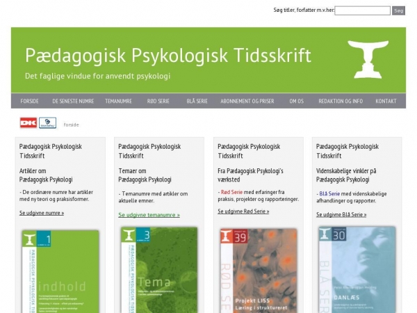Open the Projekt LISS issue 39 cover
Image resolution: width=417 pixels, height=313 pixels.
(259, 271)
